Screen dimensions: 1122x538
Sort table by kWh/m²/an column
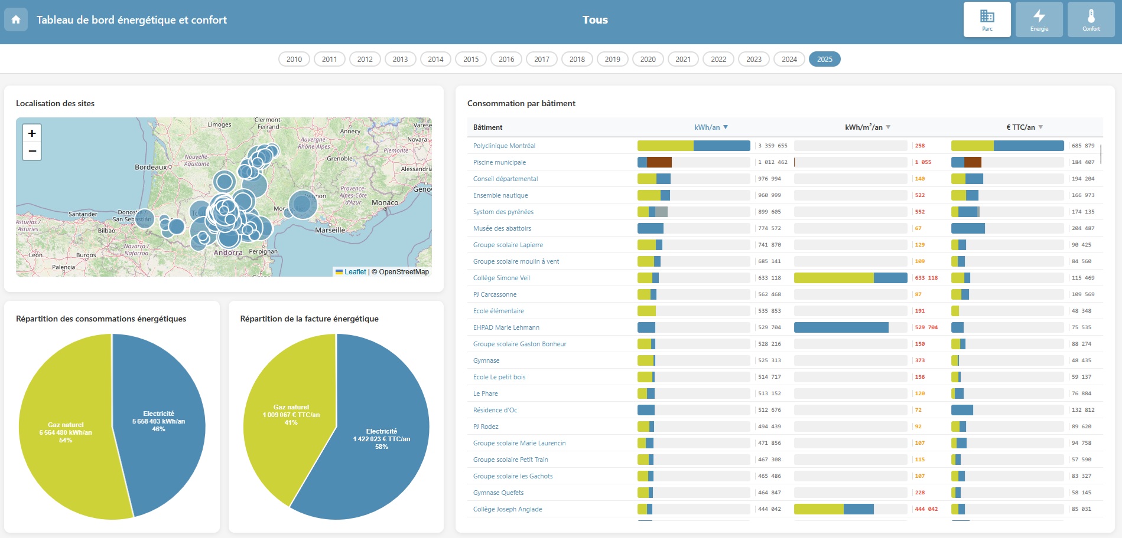coord(867,127)
